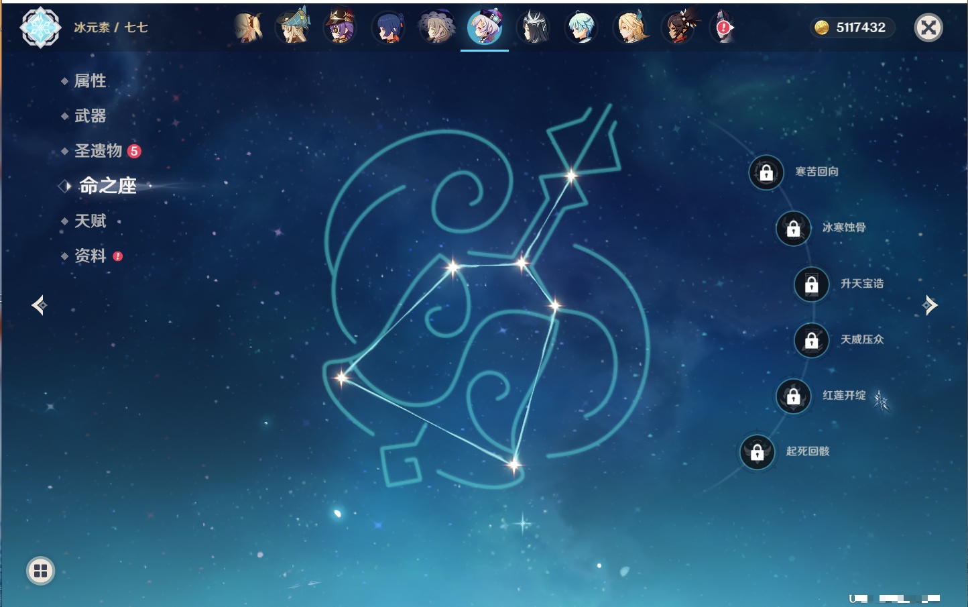Open the locked 天威压众 constellation node
968x607 pixels.
coord(812,340)
